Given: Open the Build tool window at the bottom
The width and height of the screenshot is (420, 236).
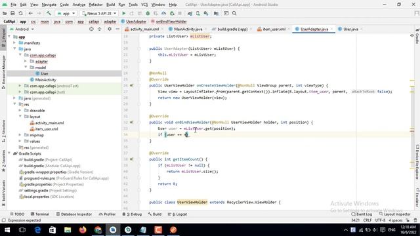Looking at the screenshot, I should tap(155, 214).
